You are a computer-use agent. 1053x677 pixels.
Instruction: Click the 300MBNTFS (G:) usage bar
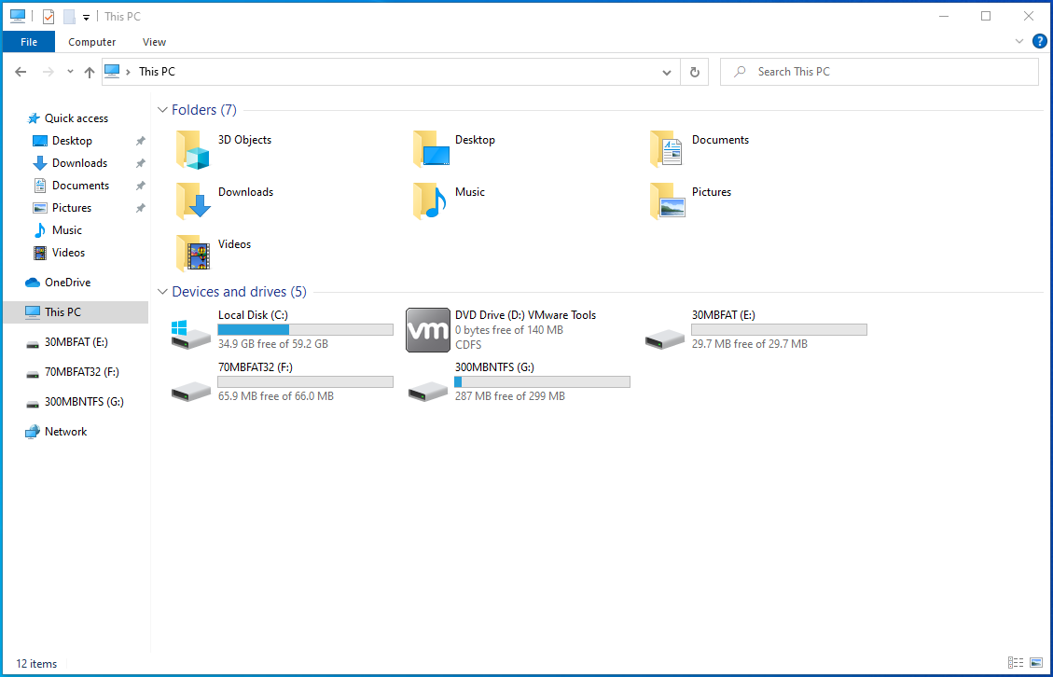pyautogui.click(x=542, y=382)
